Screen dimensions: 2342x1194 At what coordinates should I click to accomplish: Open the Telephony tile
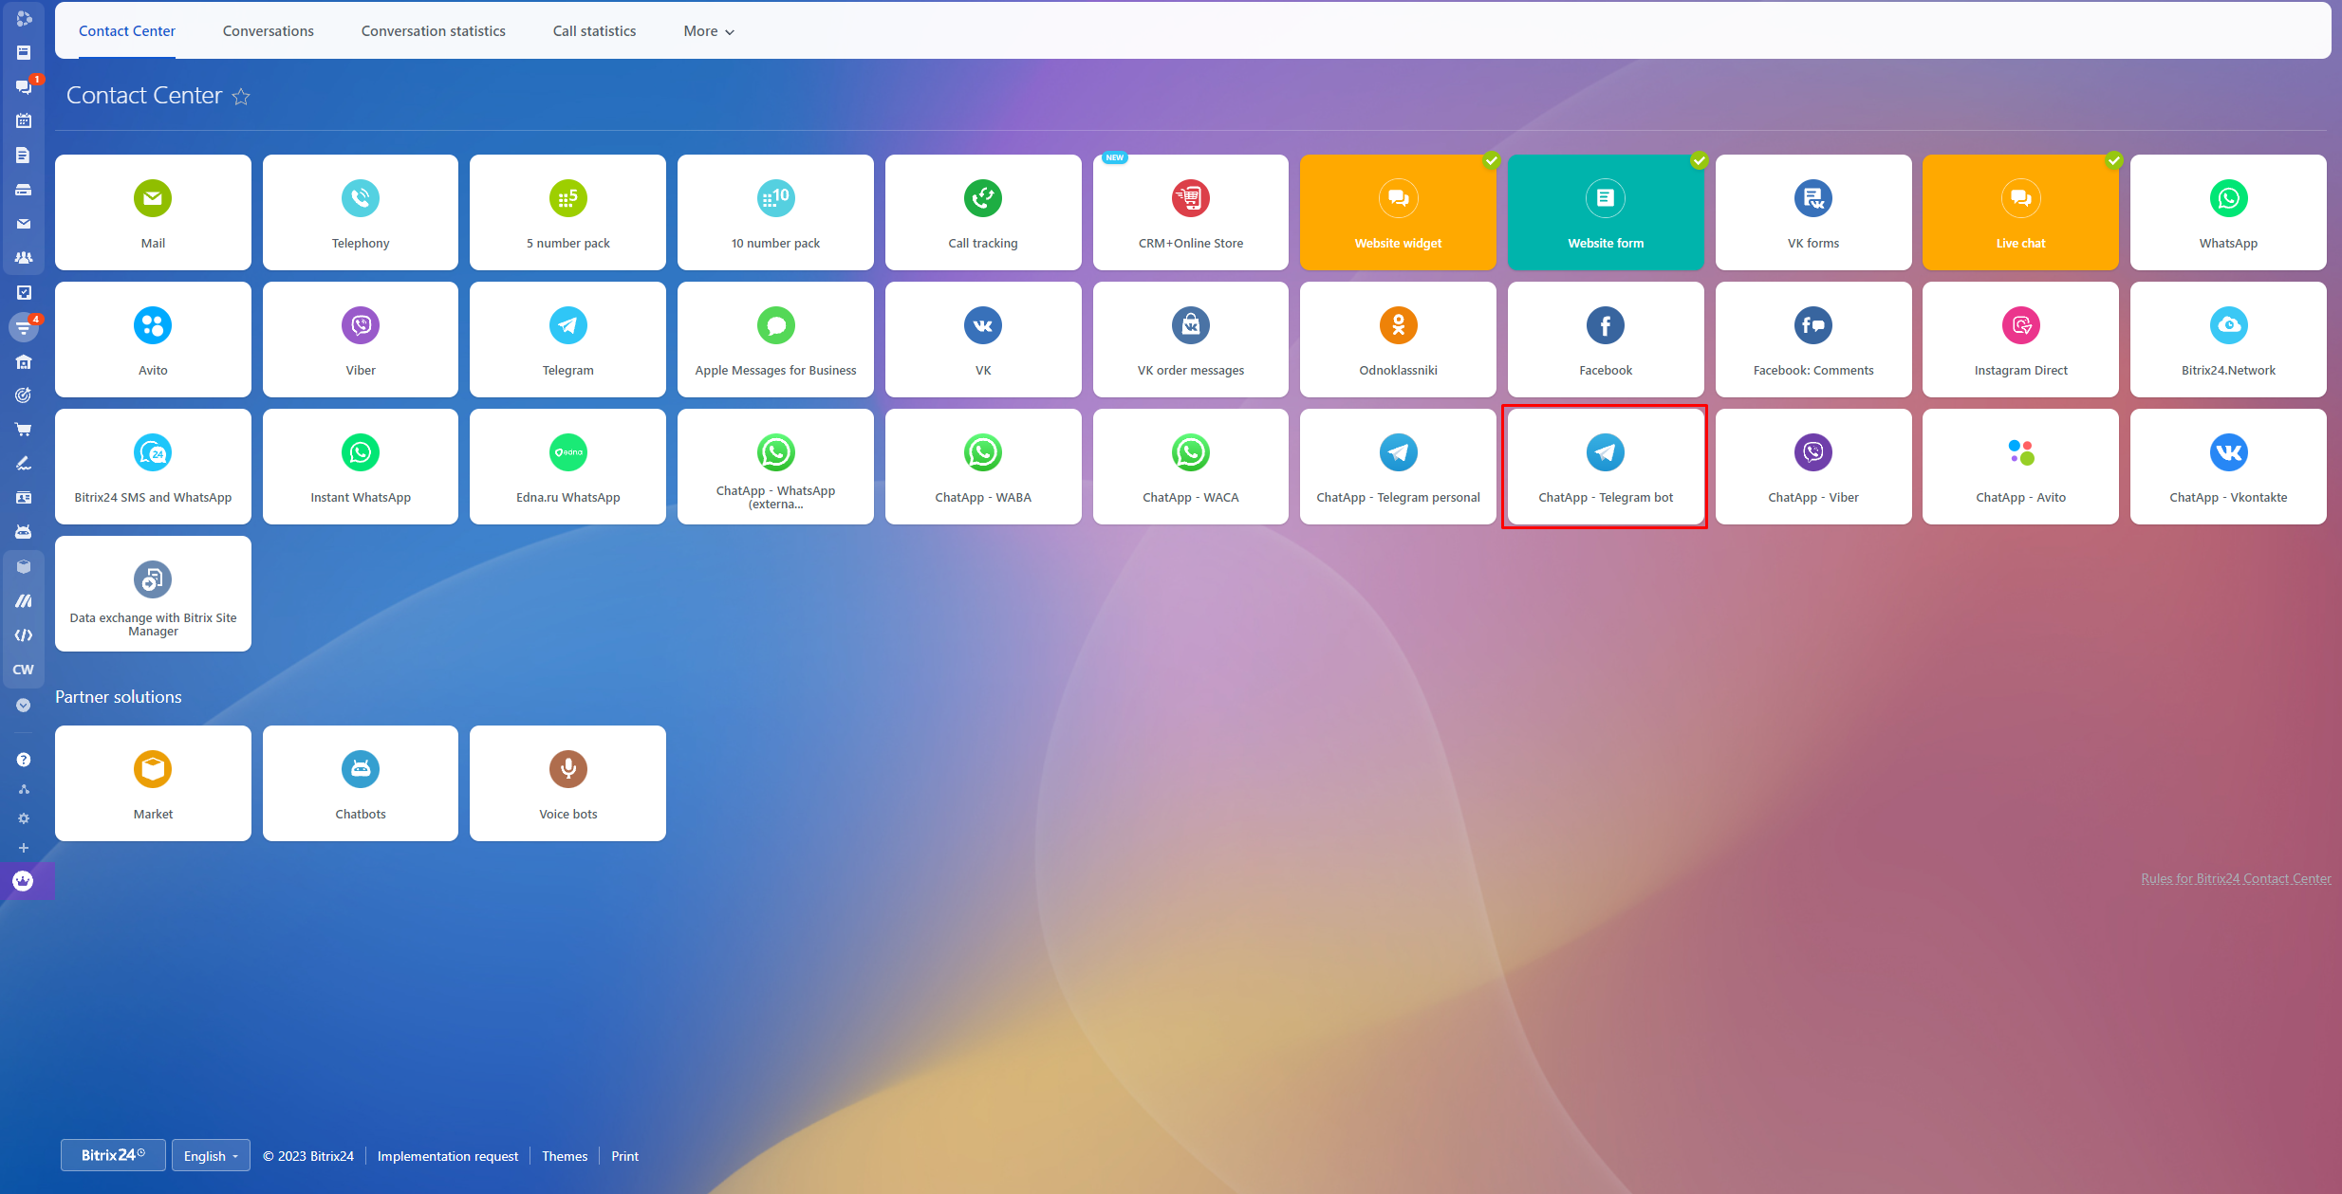coord(360,212)
